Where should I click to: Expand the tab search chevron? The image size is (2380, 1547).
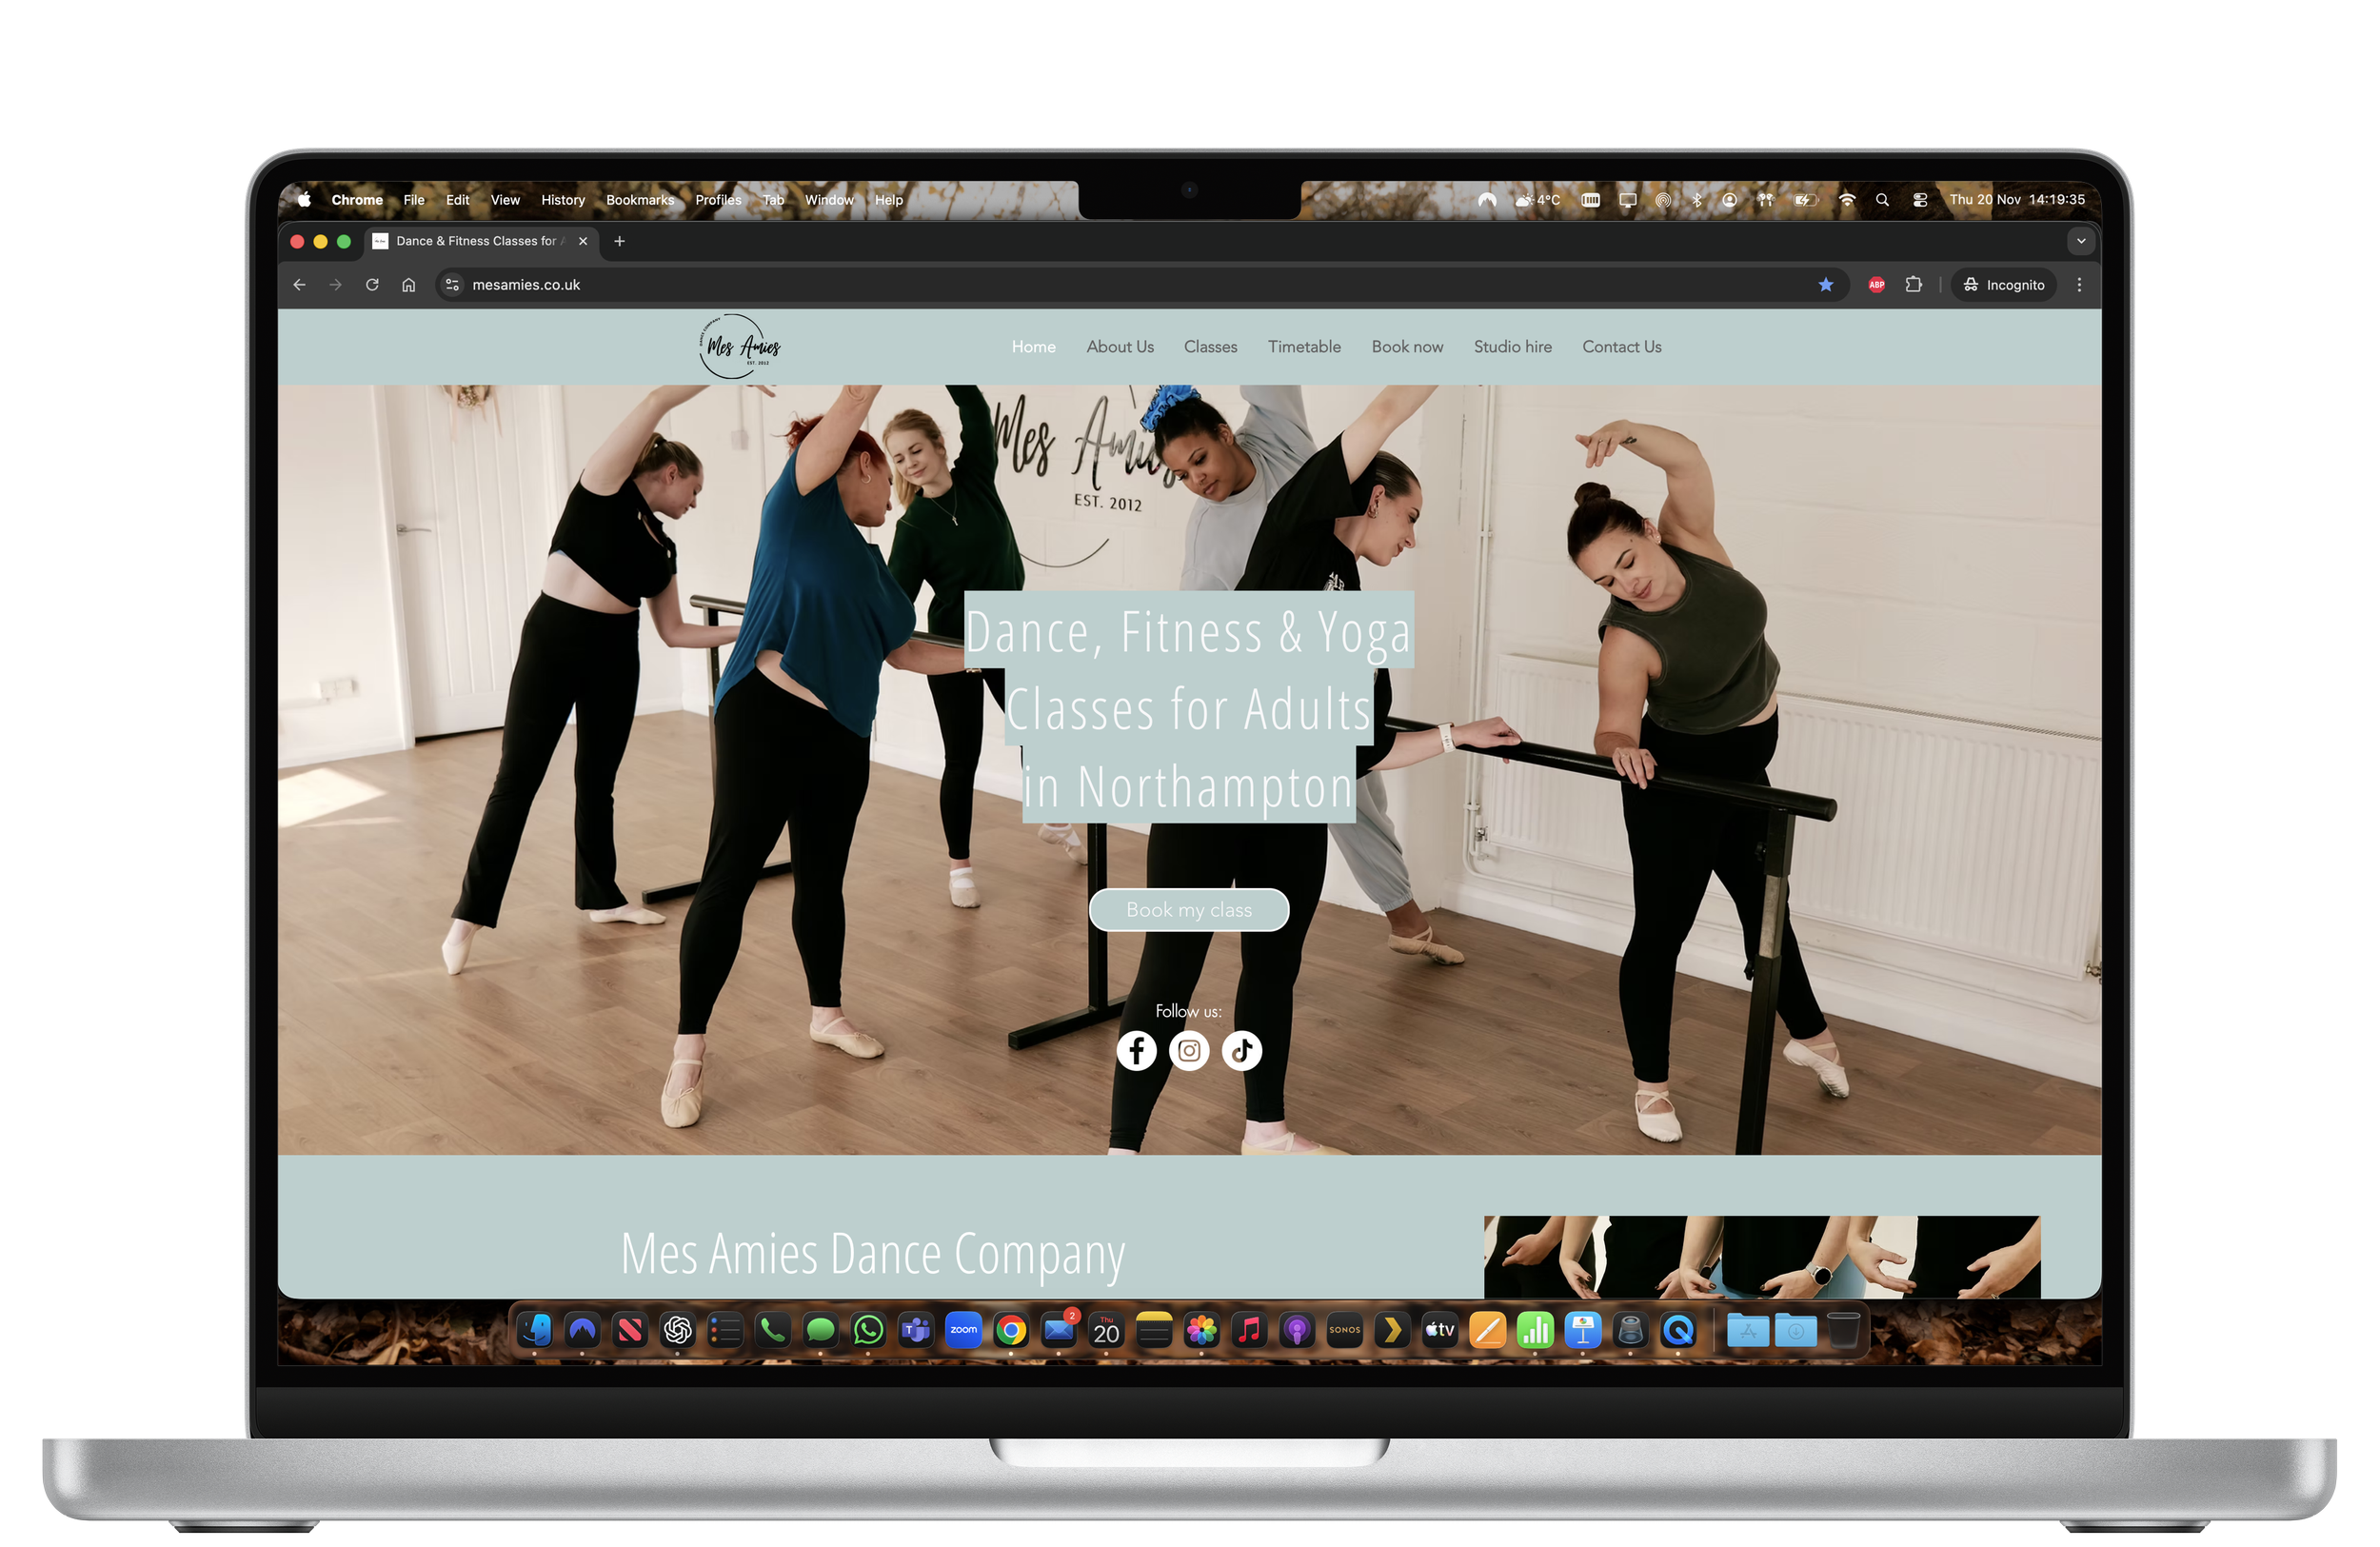[x=2081, y=241]
